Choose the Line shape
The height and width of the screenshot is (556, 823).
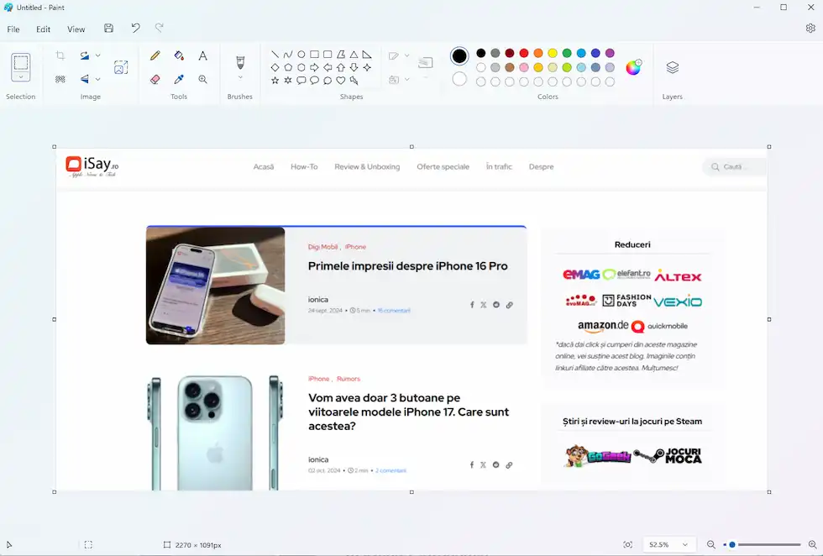pos(275,54)
